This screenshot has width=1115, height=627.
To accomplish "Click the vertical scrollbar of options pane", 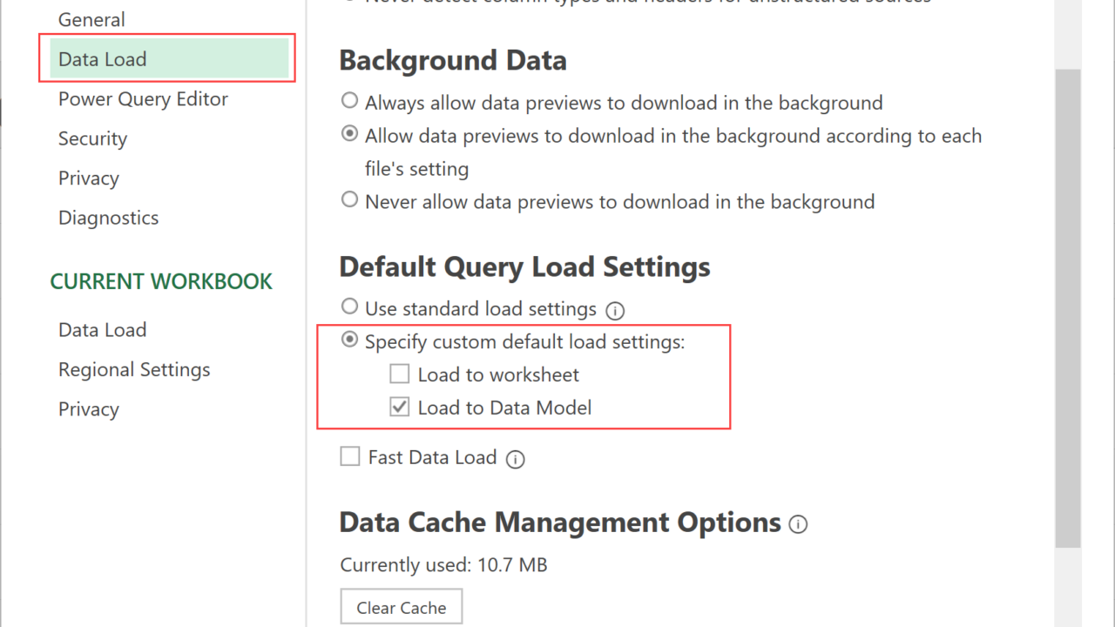I will click(x=1067, y=305).
